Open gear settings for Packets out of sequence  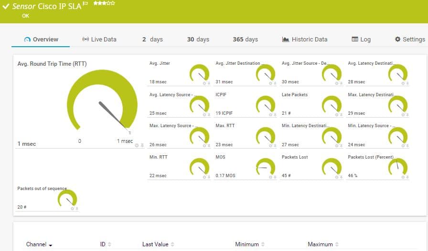[x=72, y=209]
